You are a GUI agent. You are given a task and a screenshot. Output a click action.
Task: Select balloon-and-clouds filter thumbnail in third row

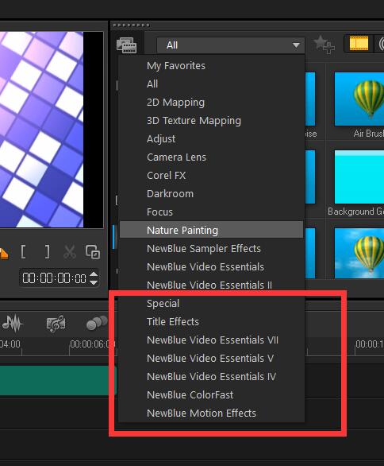(359, 253)
